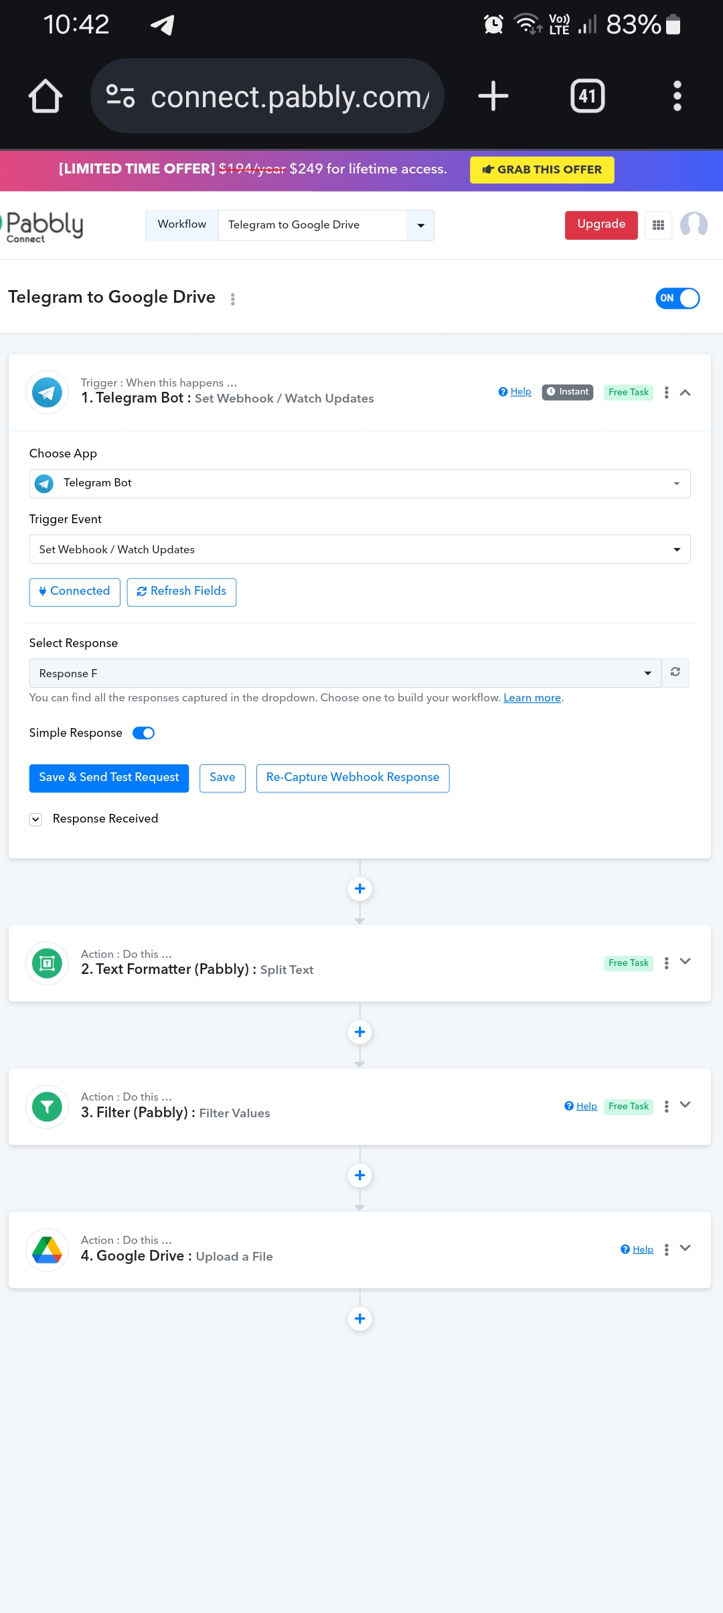
Task: Add step after Filter step
Action: pyautogui.click(x=360, y=1176)
